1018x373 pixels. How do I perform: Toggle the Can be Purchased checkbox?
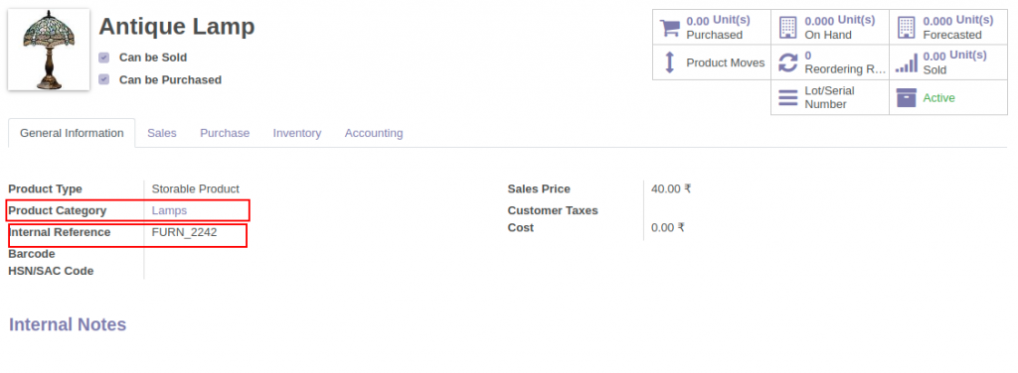pos(103,79)
